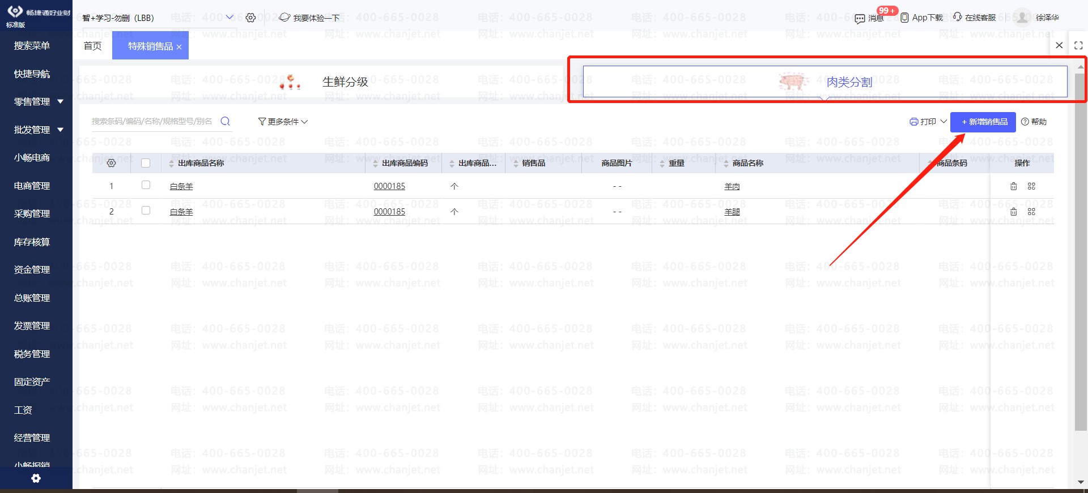The image size is (1088, 493).
Task: Open 资金管理 module
Action: click(x=32, y=270)
